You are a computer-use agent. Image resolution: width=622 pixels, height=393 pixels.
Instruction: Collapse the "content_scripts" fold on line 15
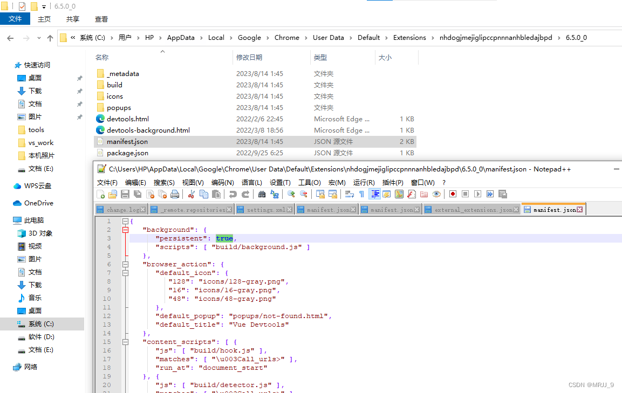pos(125,342)
